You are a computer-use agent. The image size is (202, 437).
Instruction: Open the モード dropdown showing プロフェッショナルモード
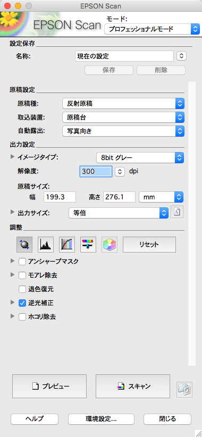point(152,29)
